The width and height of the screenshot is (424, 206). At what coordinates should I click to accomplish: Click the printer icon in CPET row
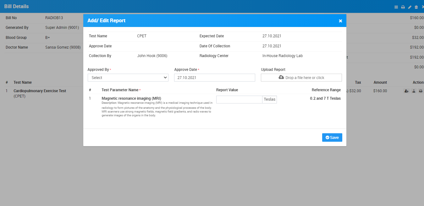click(421, 91)
